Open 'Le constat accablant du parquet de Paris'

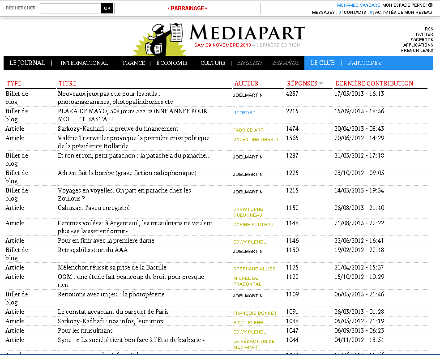click(113, 312)
